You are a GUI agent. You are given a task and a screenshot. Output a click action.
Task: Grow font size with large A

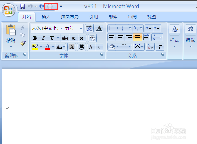click(91, 47)
